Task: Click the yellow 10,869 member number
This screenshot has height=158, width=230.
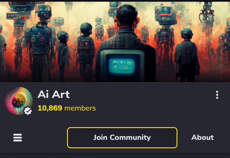Action: click(50, 108)
